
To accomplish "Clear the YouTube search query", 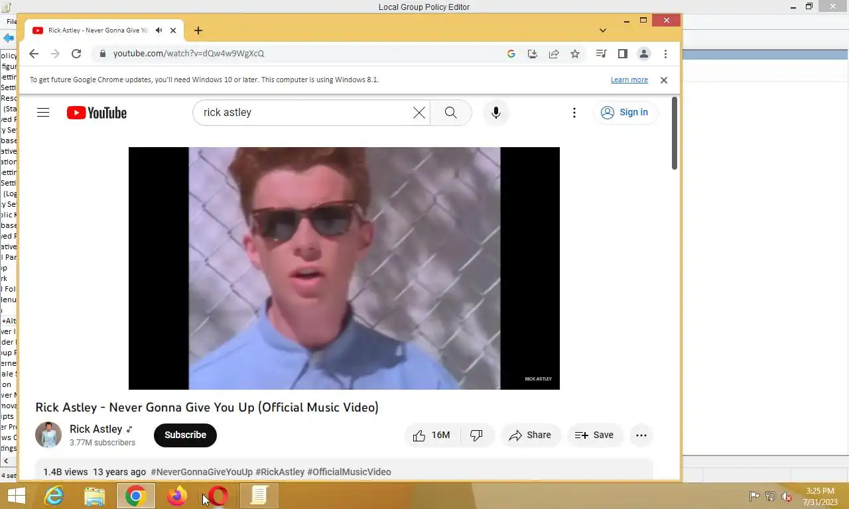I will coord(419,113).
